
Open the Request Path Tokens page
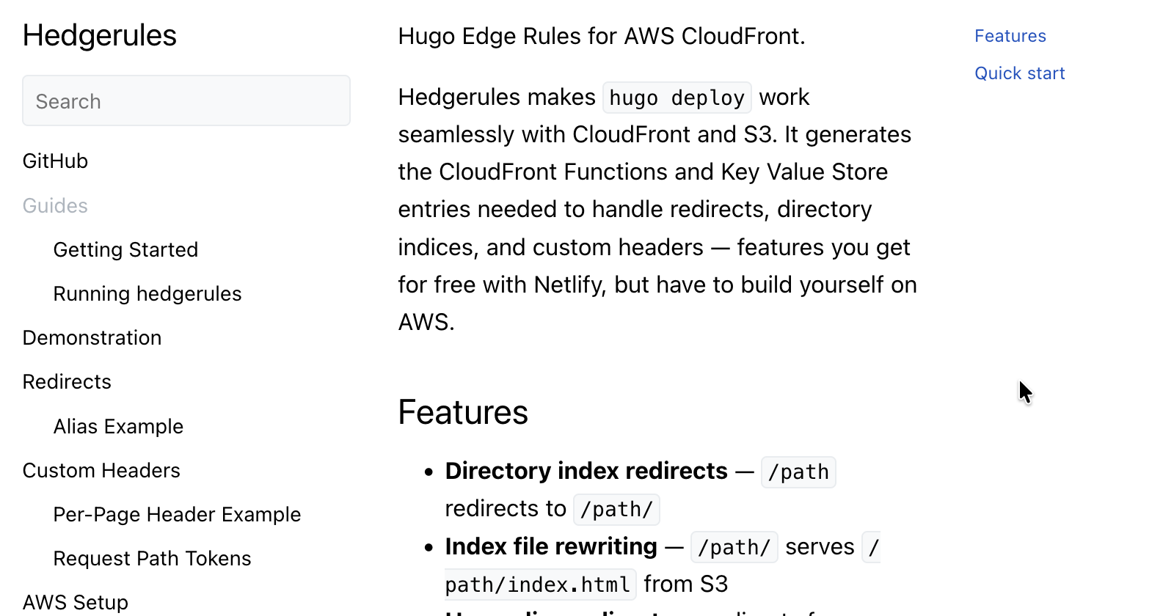151,558
